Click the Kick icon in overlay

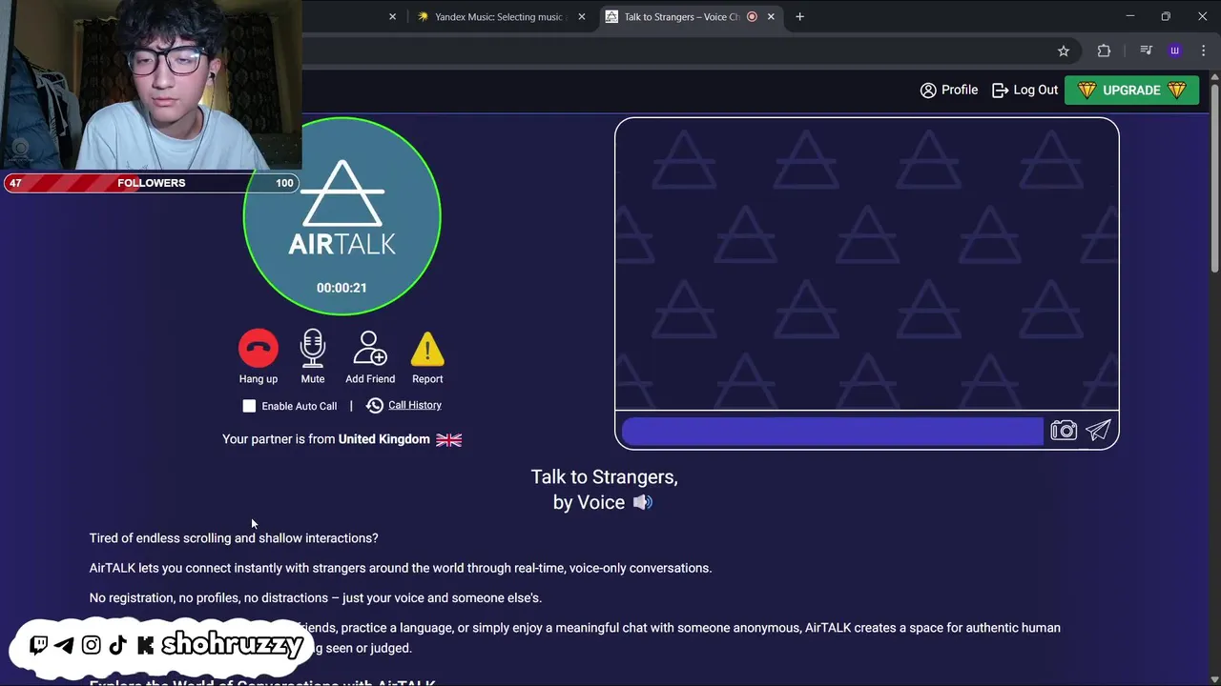tap(145, 645)
